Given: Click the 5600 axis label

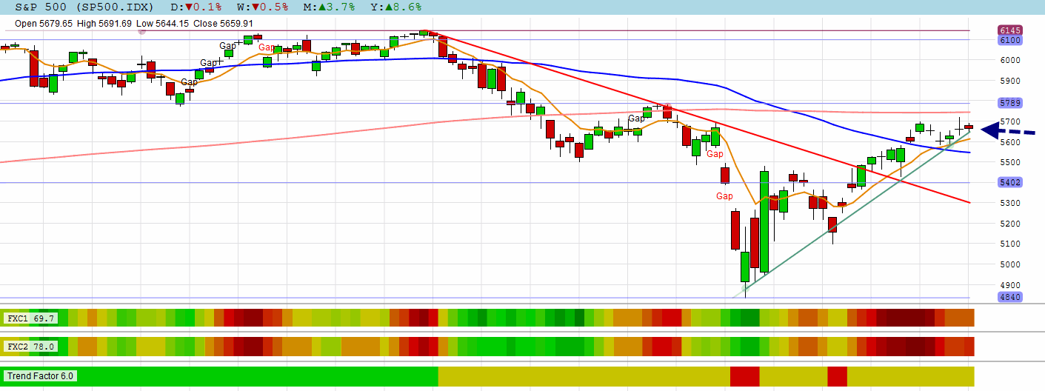Looking at the screenshot, I should click(x=1010, y=142).
